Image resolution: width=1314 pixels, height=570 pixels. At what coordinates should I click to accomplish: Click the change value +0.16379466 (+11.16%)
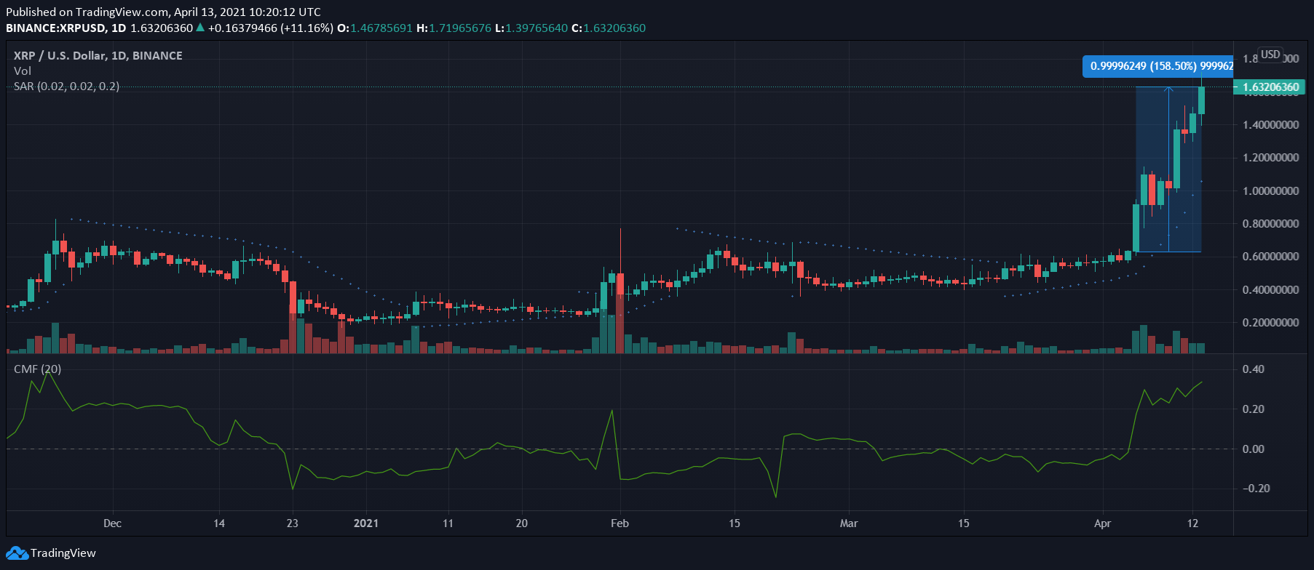(x=271, y=28)
